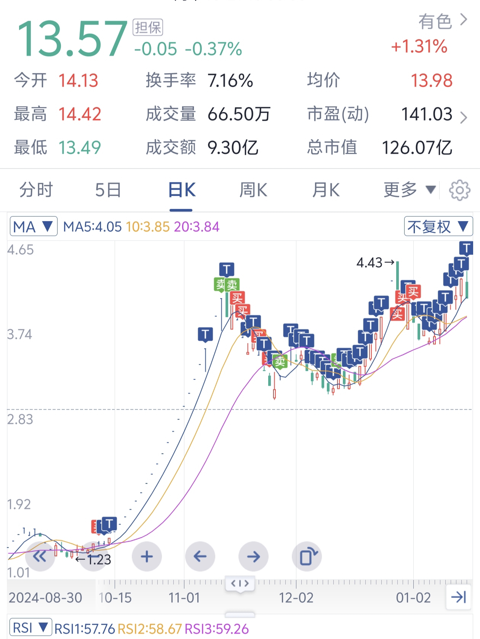Tap 11-01 date axis label
Screen dimensions: 480x639
point(184,597)
